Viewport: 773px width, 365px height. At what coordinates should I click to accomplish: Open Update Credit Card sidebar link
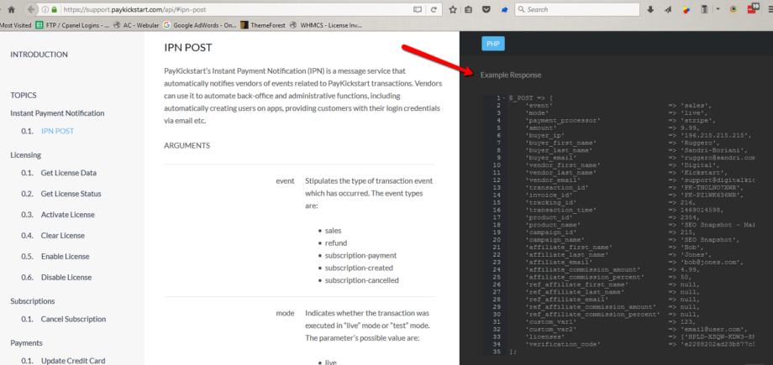tap(73, 360)
